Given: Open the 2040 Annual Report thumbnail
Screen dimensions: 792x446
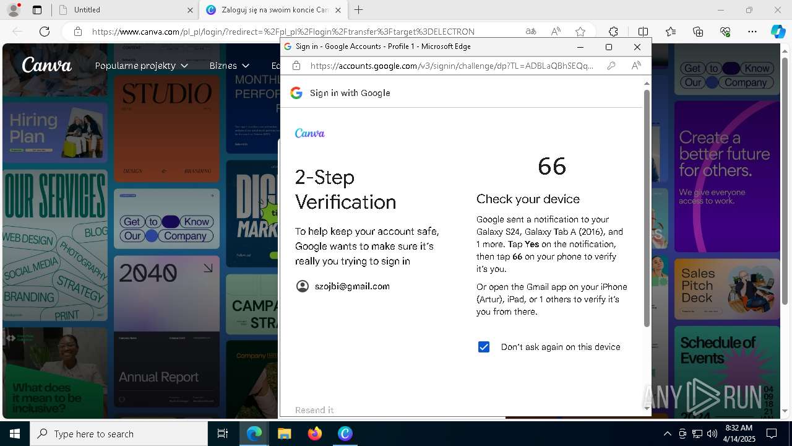Looking at the screenshot, I should (166, 333).
